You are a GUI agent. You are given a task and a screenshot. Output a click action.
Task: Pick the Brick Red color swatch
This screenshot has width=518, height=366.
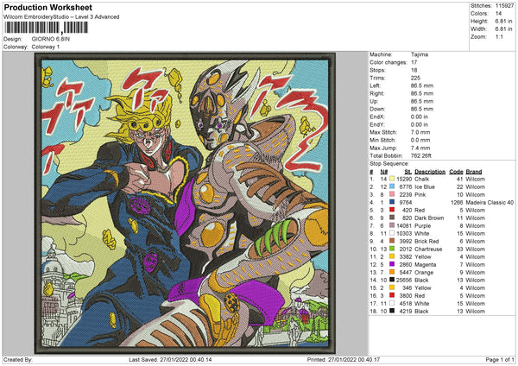(392, 241)
